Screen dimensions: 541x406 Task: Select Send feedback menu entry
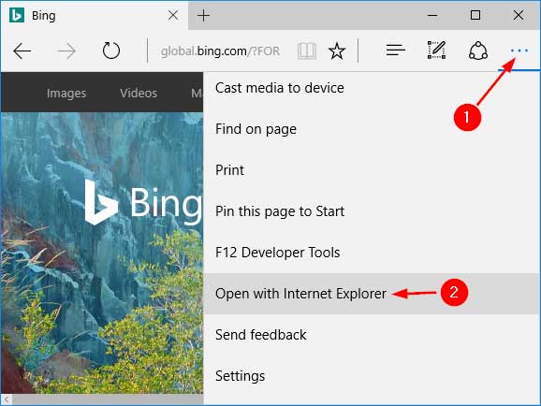point(372,335)
